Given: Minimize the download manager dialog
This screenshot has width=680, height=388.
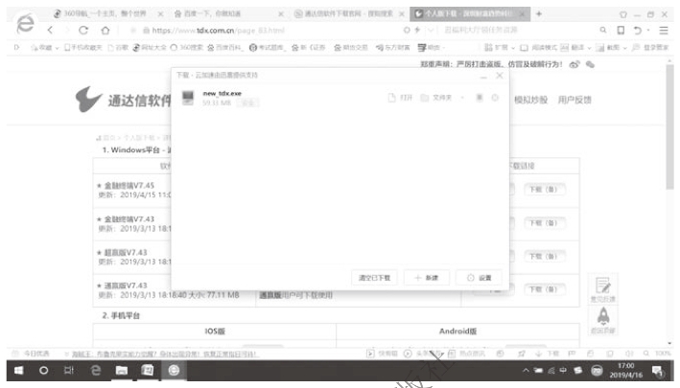Looking at the screenshot, I should 483,76.
